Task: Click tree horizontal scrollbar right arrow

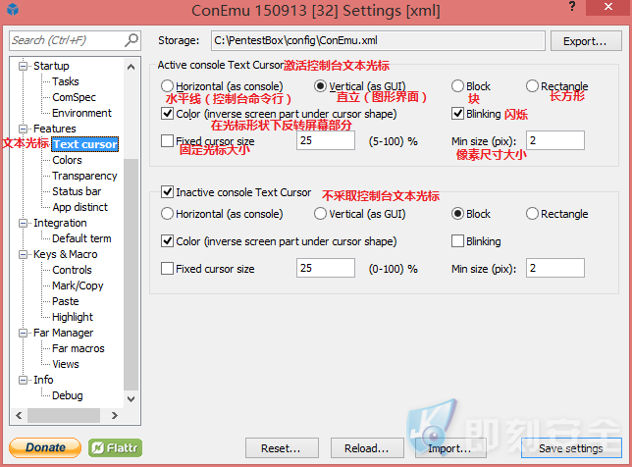Action: pos(115,415)
